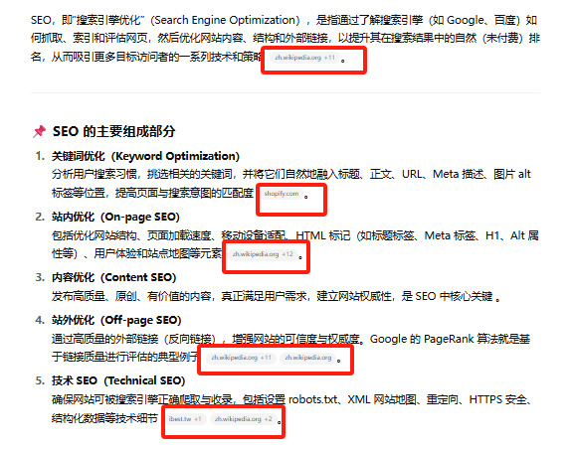Open the zh.wikipedia.org +2 citation chip
Viewport: 572px width, 449px height.
click(244, 419)
